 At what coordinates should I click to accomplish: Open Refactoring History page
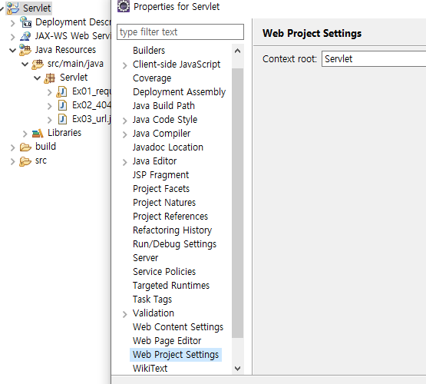tap(172, 230)
